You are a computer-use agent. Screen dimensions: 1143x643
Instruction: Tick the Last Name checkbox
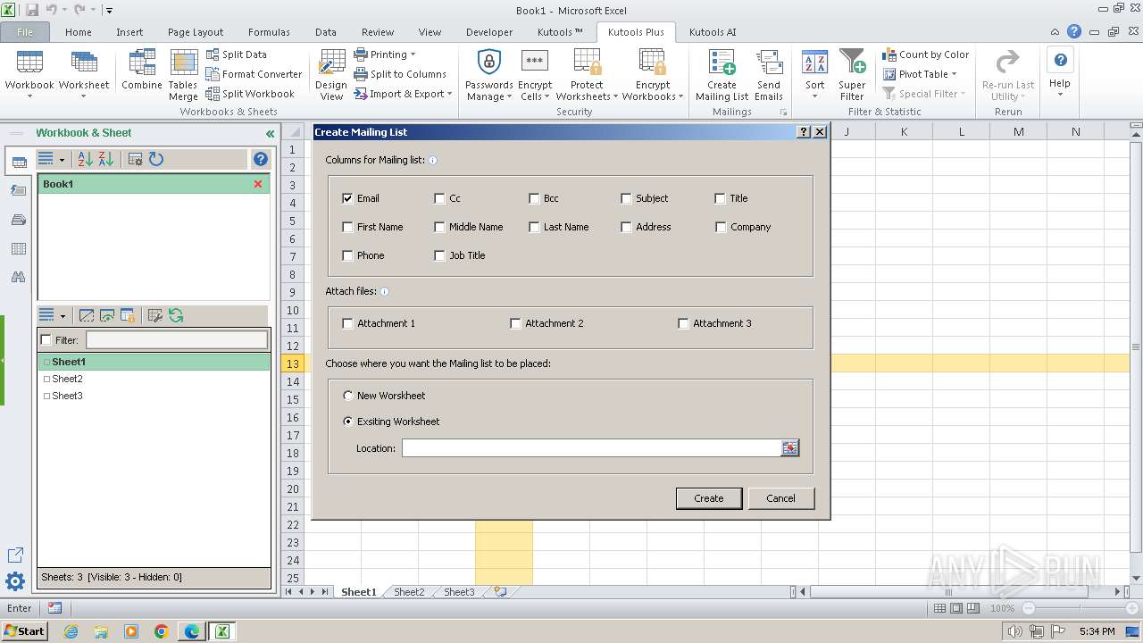(x=534, y=227)
